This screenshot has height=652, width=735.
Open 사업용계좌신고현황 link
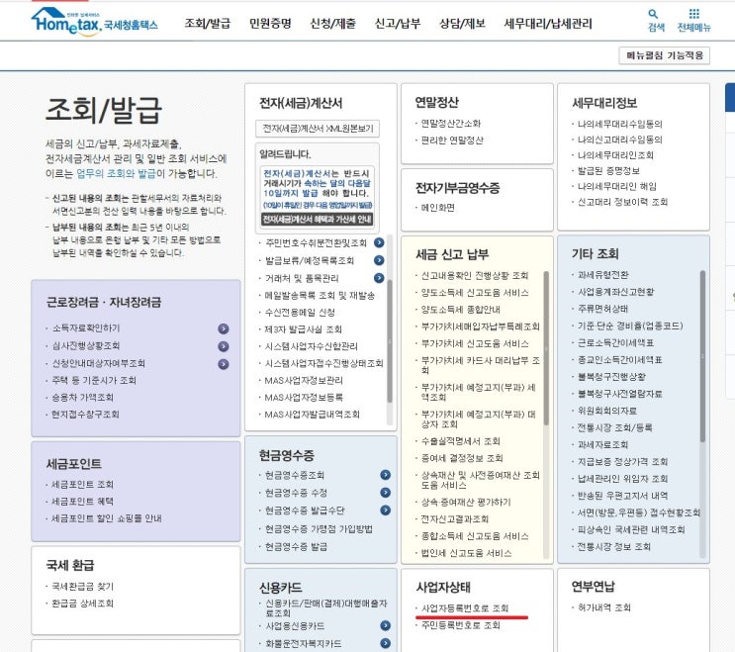tap(616, 292)
